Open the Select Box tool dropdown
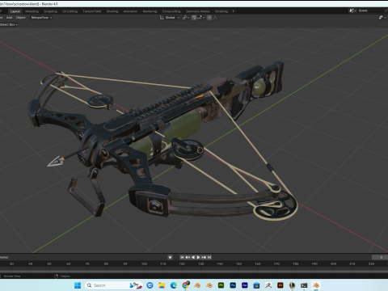 point(9,24)
